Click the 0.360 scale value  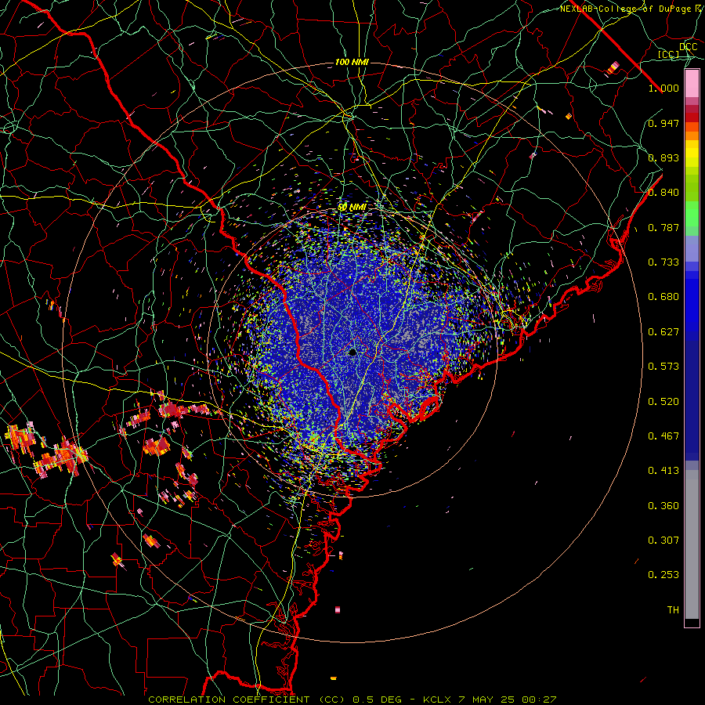tap(663, 506)
